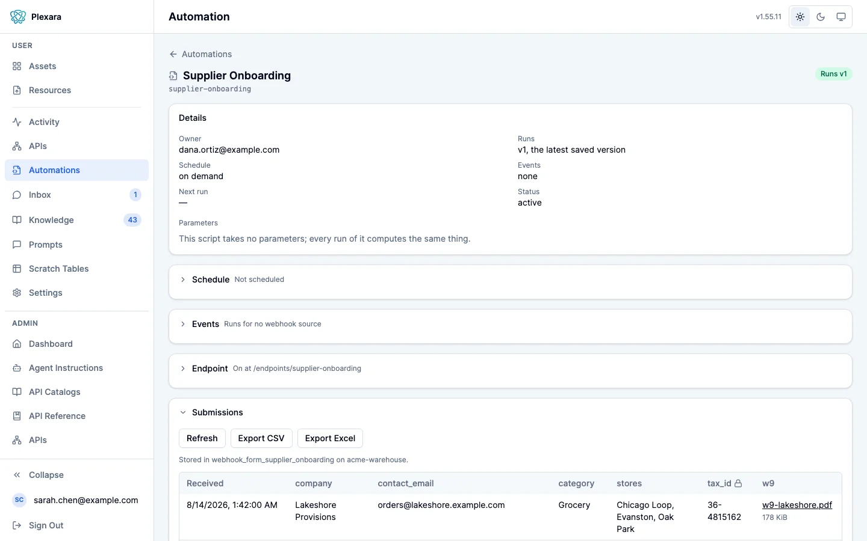Viewport: 867px width, 541px height.
Task: Go to Activity page
Action: (76, 122)
